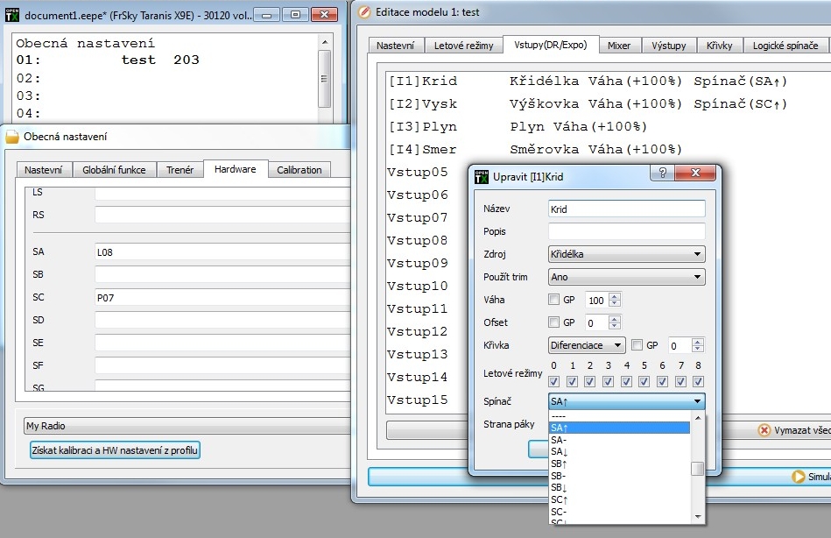Open the Křivka Diferenciace dropdown
The width and height of the screenshot is (831, 538).
[x=587, y=345]
